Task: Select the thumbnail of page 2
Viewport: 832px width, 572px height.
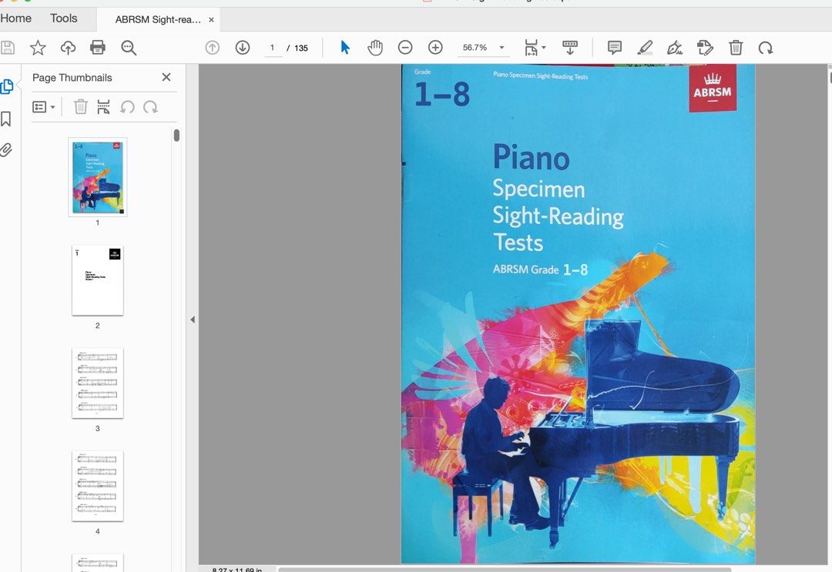Action: coord(97,280)
